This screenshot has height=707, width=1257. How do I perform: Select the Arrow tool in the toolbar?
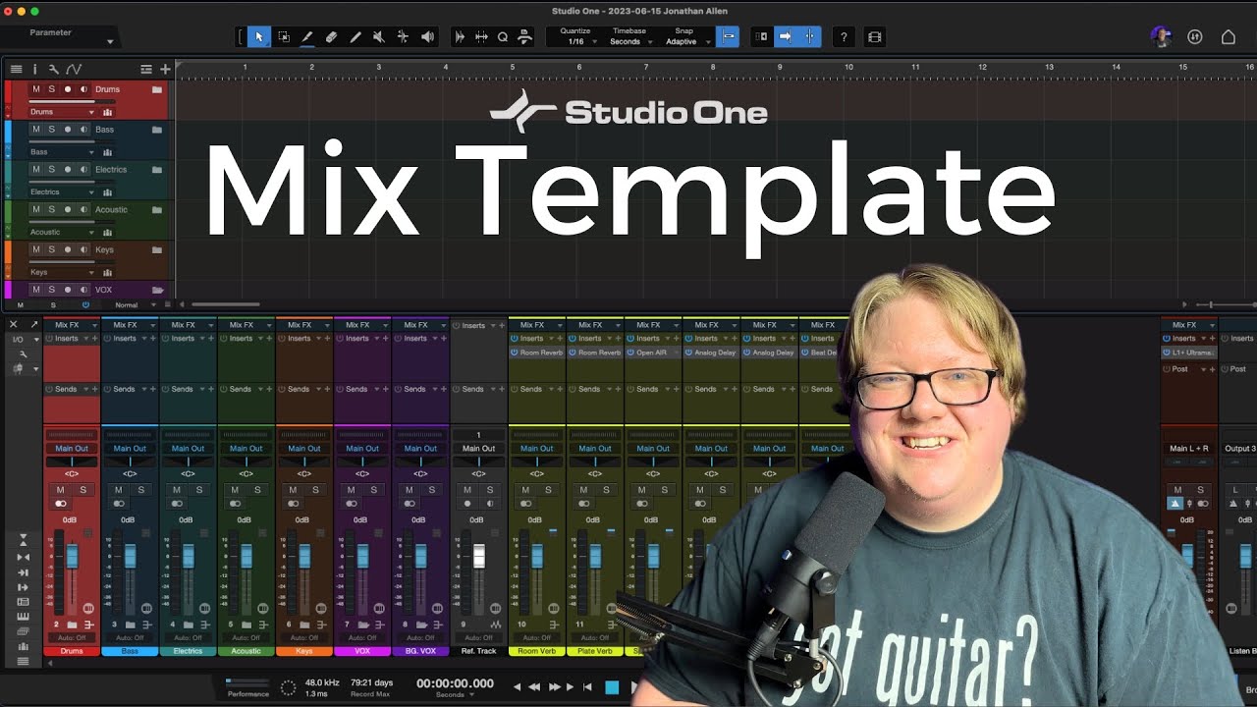click(259, 37)
